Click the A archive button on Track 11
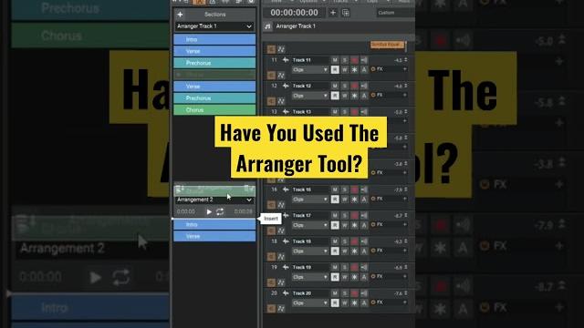The image size is (584, 328). [x=364, y=70]
